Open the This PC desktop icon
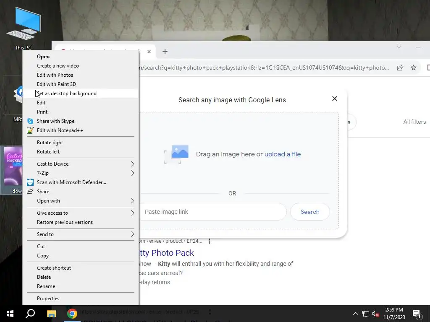Viewport: 430px width, 322px height. tap(24, 28)
